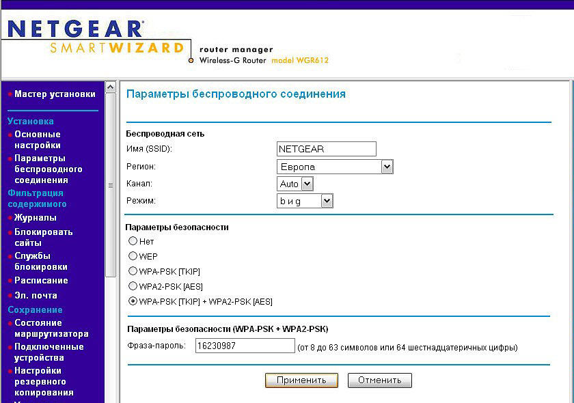
Task: Expand the Регион dropdown
Action: pyautogui.click(x=335, y=167)
